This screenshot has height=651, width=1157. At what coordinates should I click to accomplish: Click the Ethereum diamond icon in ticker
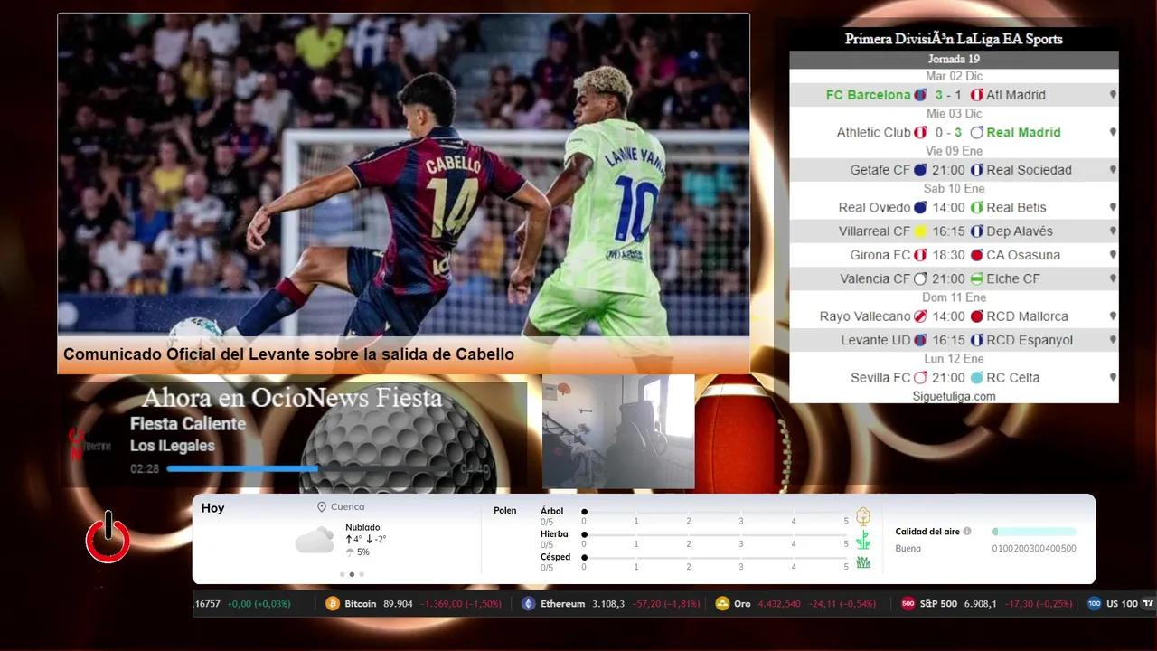pyautogui.click(x=529, y=603)
